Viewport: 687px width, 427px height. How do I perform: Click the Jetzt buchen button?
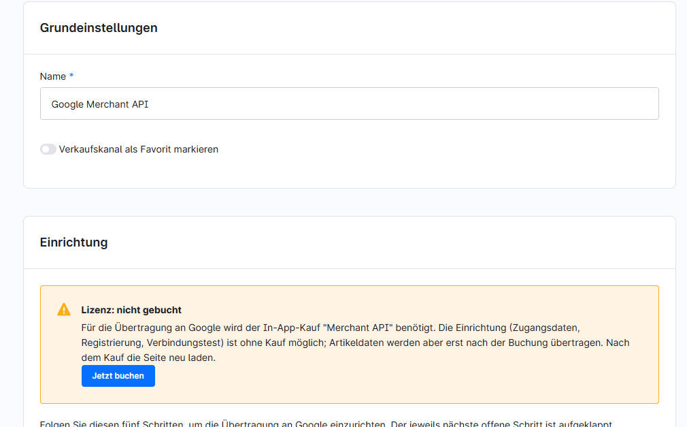point(118,376)
